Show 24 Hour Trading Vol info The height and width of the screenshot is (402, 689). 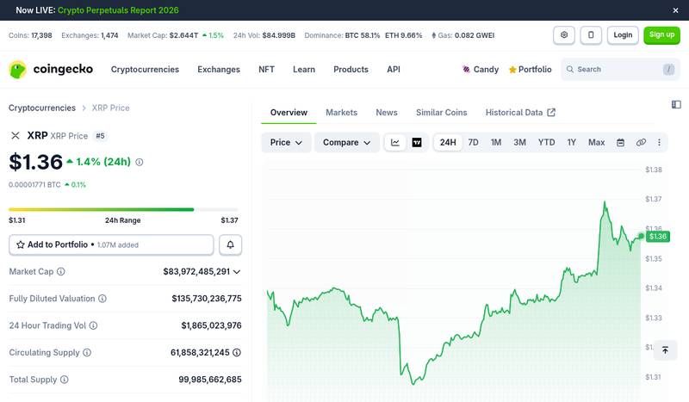point(93,325)
